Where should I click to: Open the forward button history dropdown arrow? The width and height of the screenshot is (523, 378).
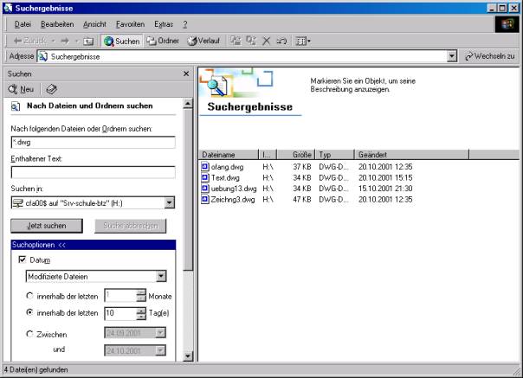coord(76,41)
